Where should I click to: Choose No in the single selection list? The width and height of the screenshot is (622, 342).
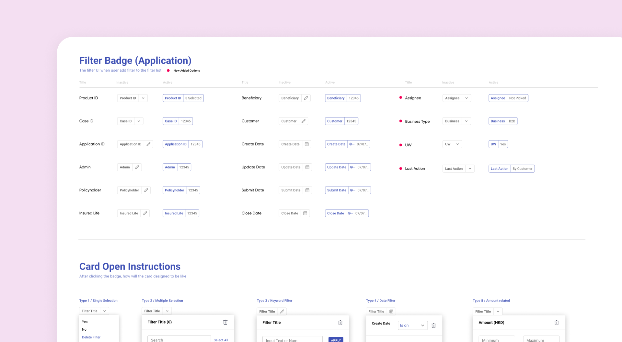tap(84, 329)
